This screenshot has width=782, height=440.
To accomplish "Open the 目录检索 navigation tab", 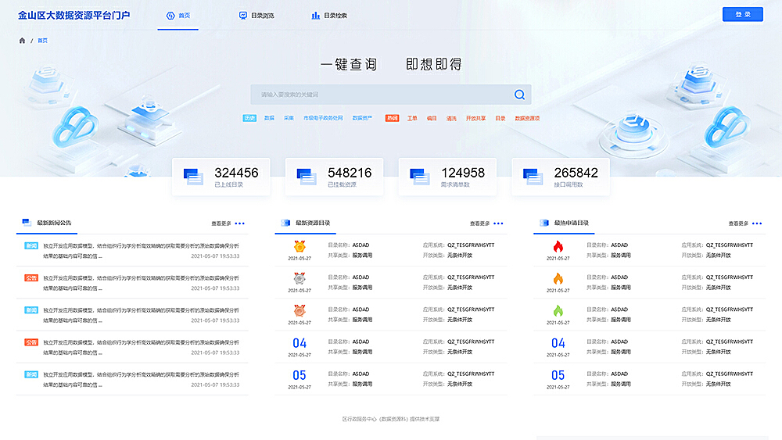I will click(x=328, y=16).
